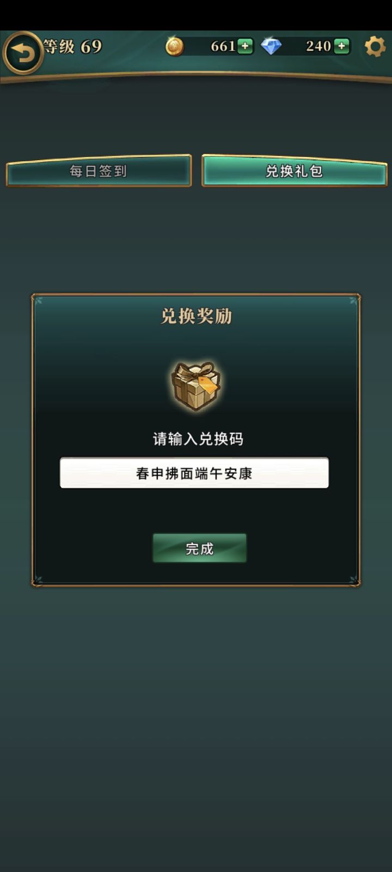The width and height of the screenshot is (392, 872).
Task: Open settings via the gear icon
Action: (375, 46)
